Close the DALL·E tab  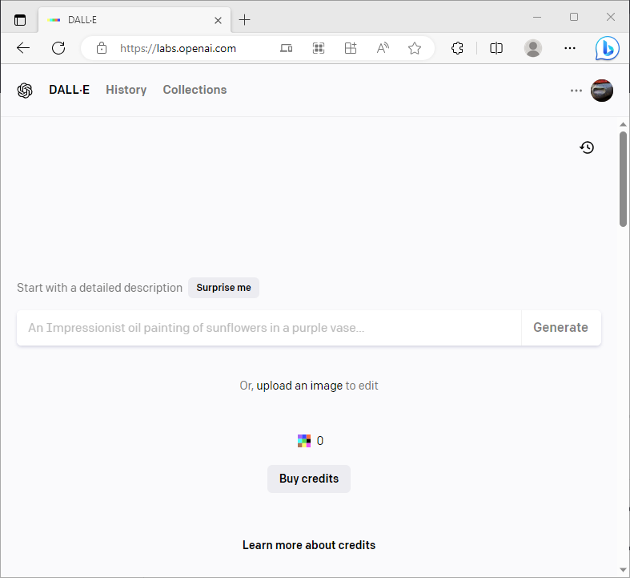click(219, 20)
